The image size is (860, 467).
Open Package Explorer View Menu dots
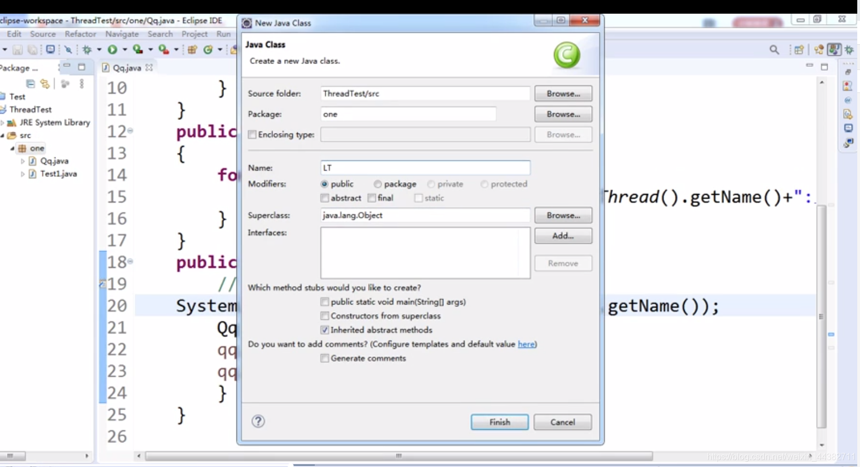click(x=82, y=84)
